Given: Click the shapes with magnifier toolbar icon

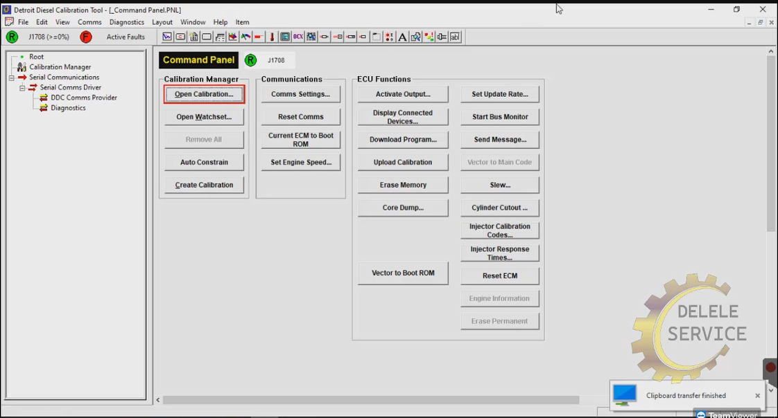Looking at the screenshot, I should (416, 37).
